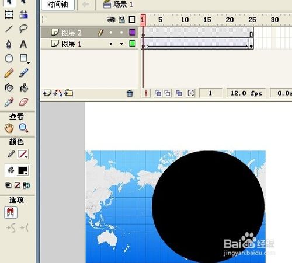The width and height of the screenshot is (292, 263).
Task: Click the No Color icon
Action: coord(18,185)
